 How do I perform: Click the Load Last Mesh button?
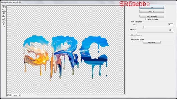(x=152, y=16)
